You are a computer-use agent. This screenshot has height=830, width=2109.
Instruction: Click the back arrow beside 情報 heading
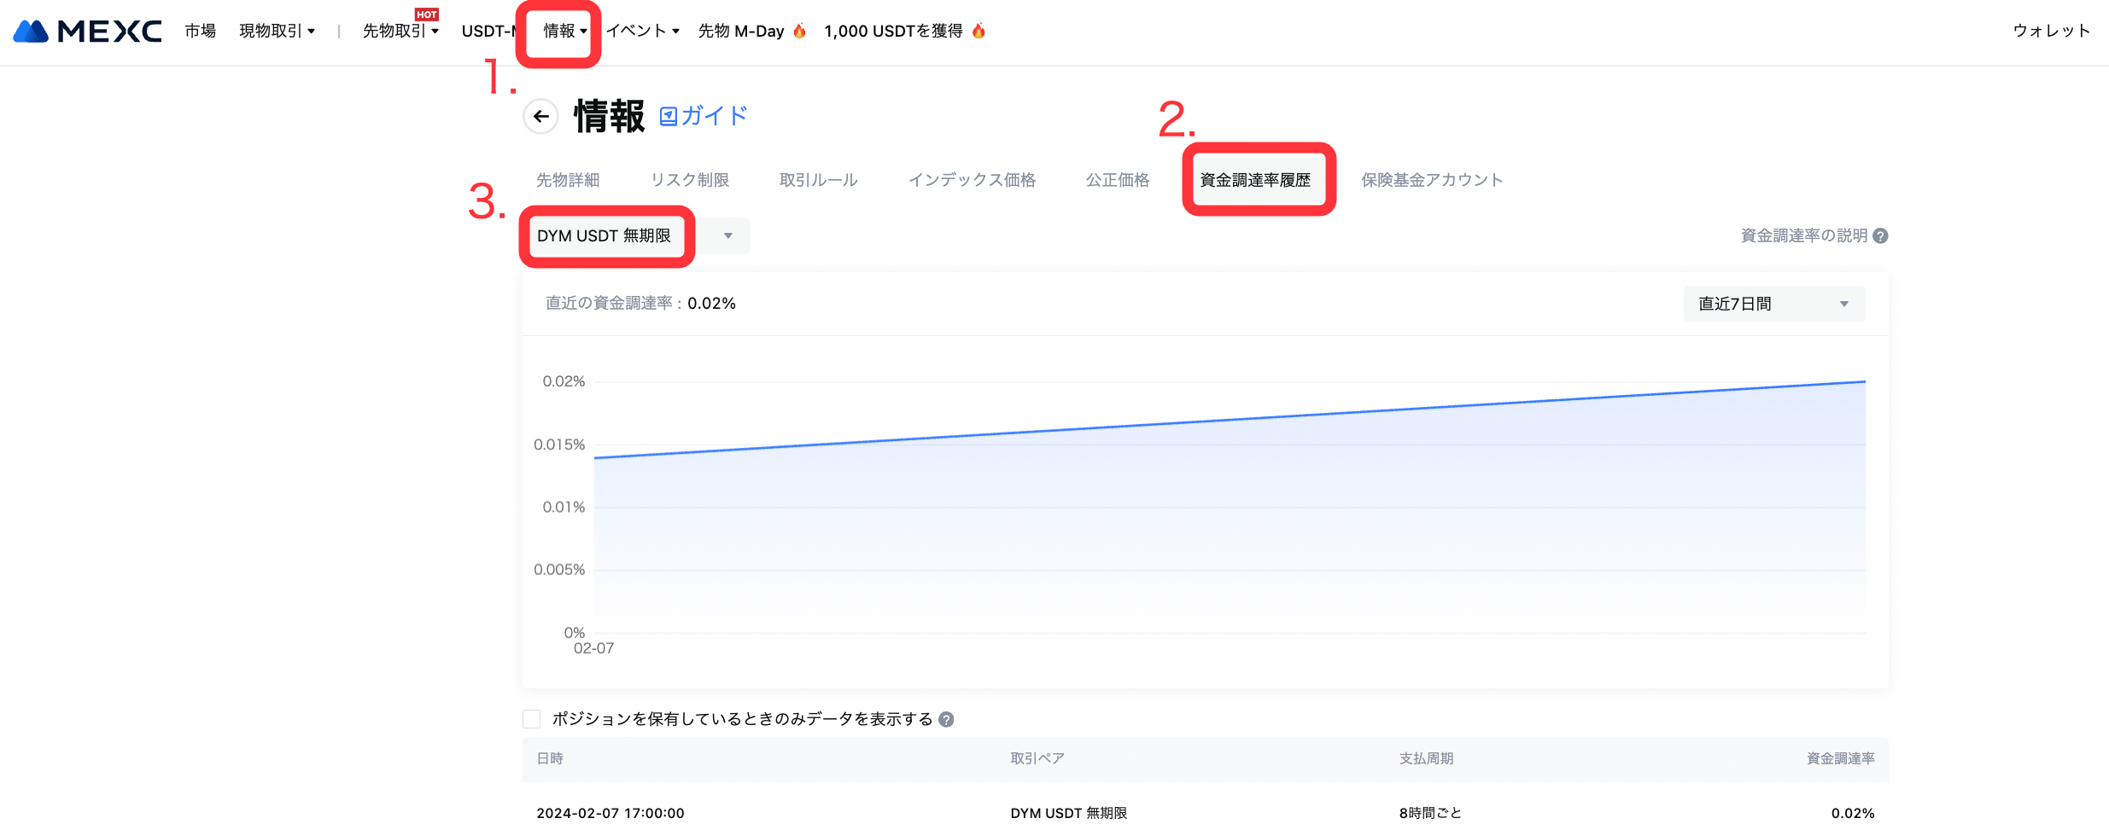(540, 117)
